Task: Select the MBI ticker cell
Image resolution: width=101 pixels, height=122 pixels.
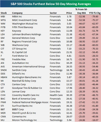Action: click(3, 16)
